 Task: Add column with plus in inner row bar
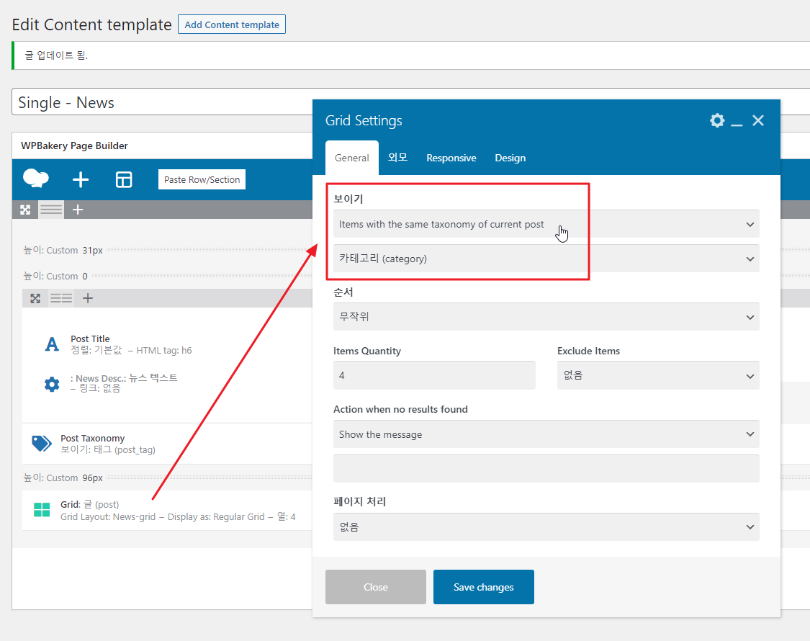(x=88, y=298)
